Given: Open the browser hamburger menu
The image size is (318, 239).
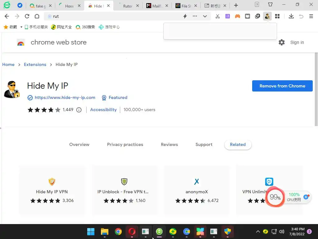Looking at the screenshot, I should (x=311, y=16).
